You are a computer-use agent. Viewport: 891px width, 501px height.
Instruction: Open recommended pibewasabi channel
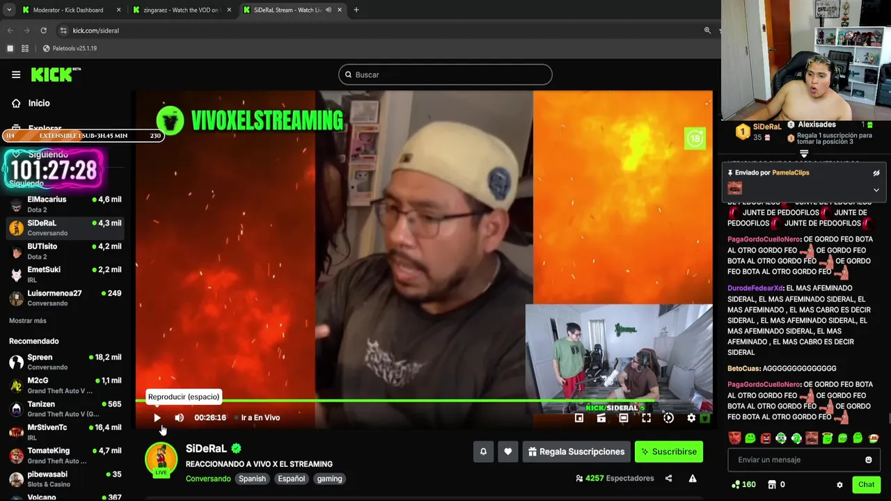click(65, 479)
